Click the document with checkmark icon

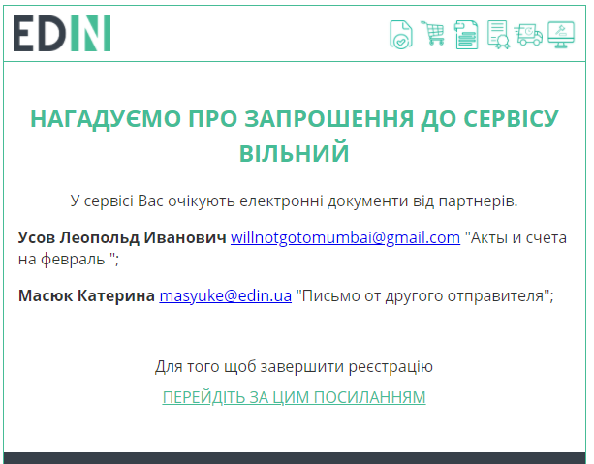(x=401, y=35)
